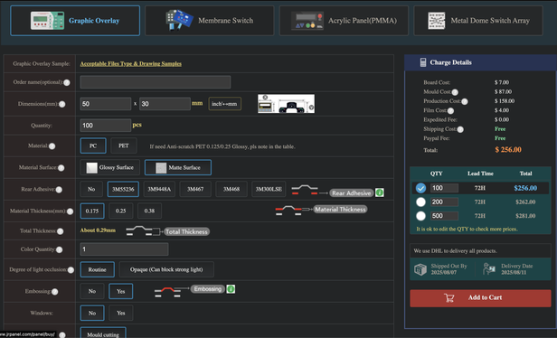The image size is (557, 338).
Task: Toggle the inch/mm unit conversion button
Action: (x=224, y=104)
